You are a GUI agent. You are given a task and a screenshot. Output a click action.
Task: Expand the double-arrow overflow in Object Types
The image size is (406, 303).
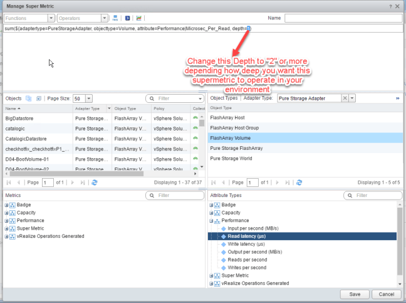pos(397,98)
